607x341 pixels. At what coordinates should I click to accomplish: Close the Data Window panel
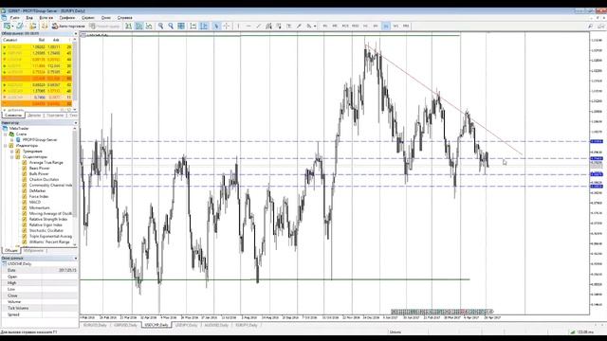click(76, 258)
